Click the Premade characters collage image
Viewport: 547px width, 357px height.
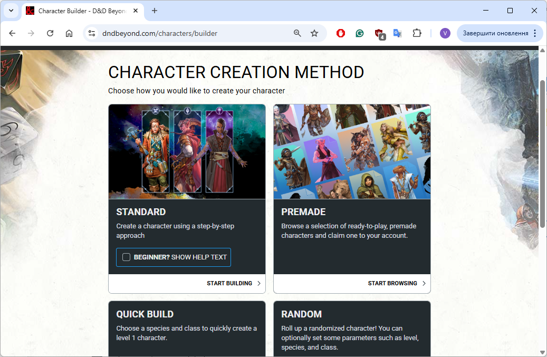click(x=352, y=151)
